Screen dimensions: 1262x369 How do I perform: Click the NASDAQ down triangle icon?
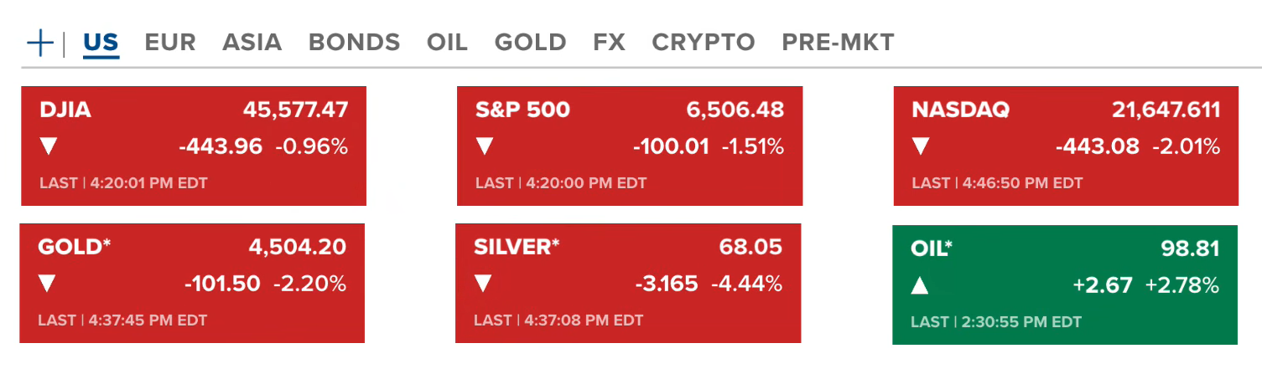point(921,147)
